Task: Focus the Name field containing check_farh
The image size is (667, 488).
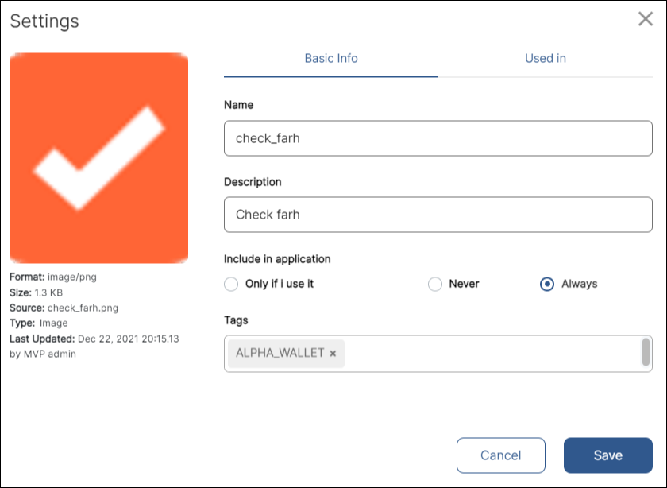Action: [x=438, y=138]
